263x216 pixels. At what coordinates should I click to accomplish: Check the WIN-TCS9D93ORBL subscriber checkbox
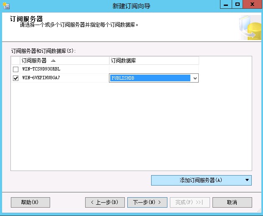(x=16, y=69)
